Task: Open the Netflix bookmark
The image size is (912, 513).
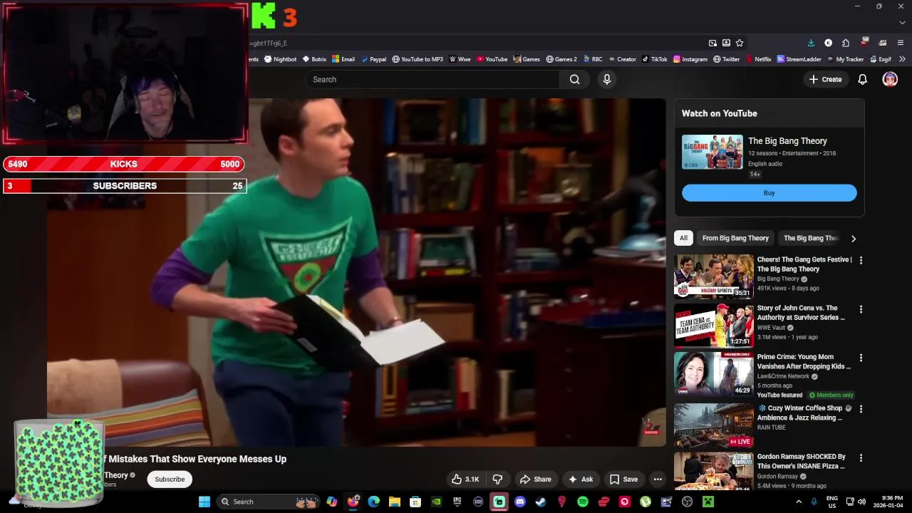Action: (759, 59)
